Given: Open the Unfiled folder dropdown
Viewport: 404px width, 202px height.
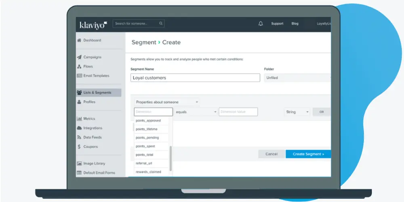Looking at the screenshot, I should [x=297, y=78].
